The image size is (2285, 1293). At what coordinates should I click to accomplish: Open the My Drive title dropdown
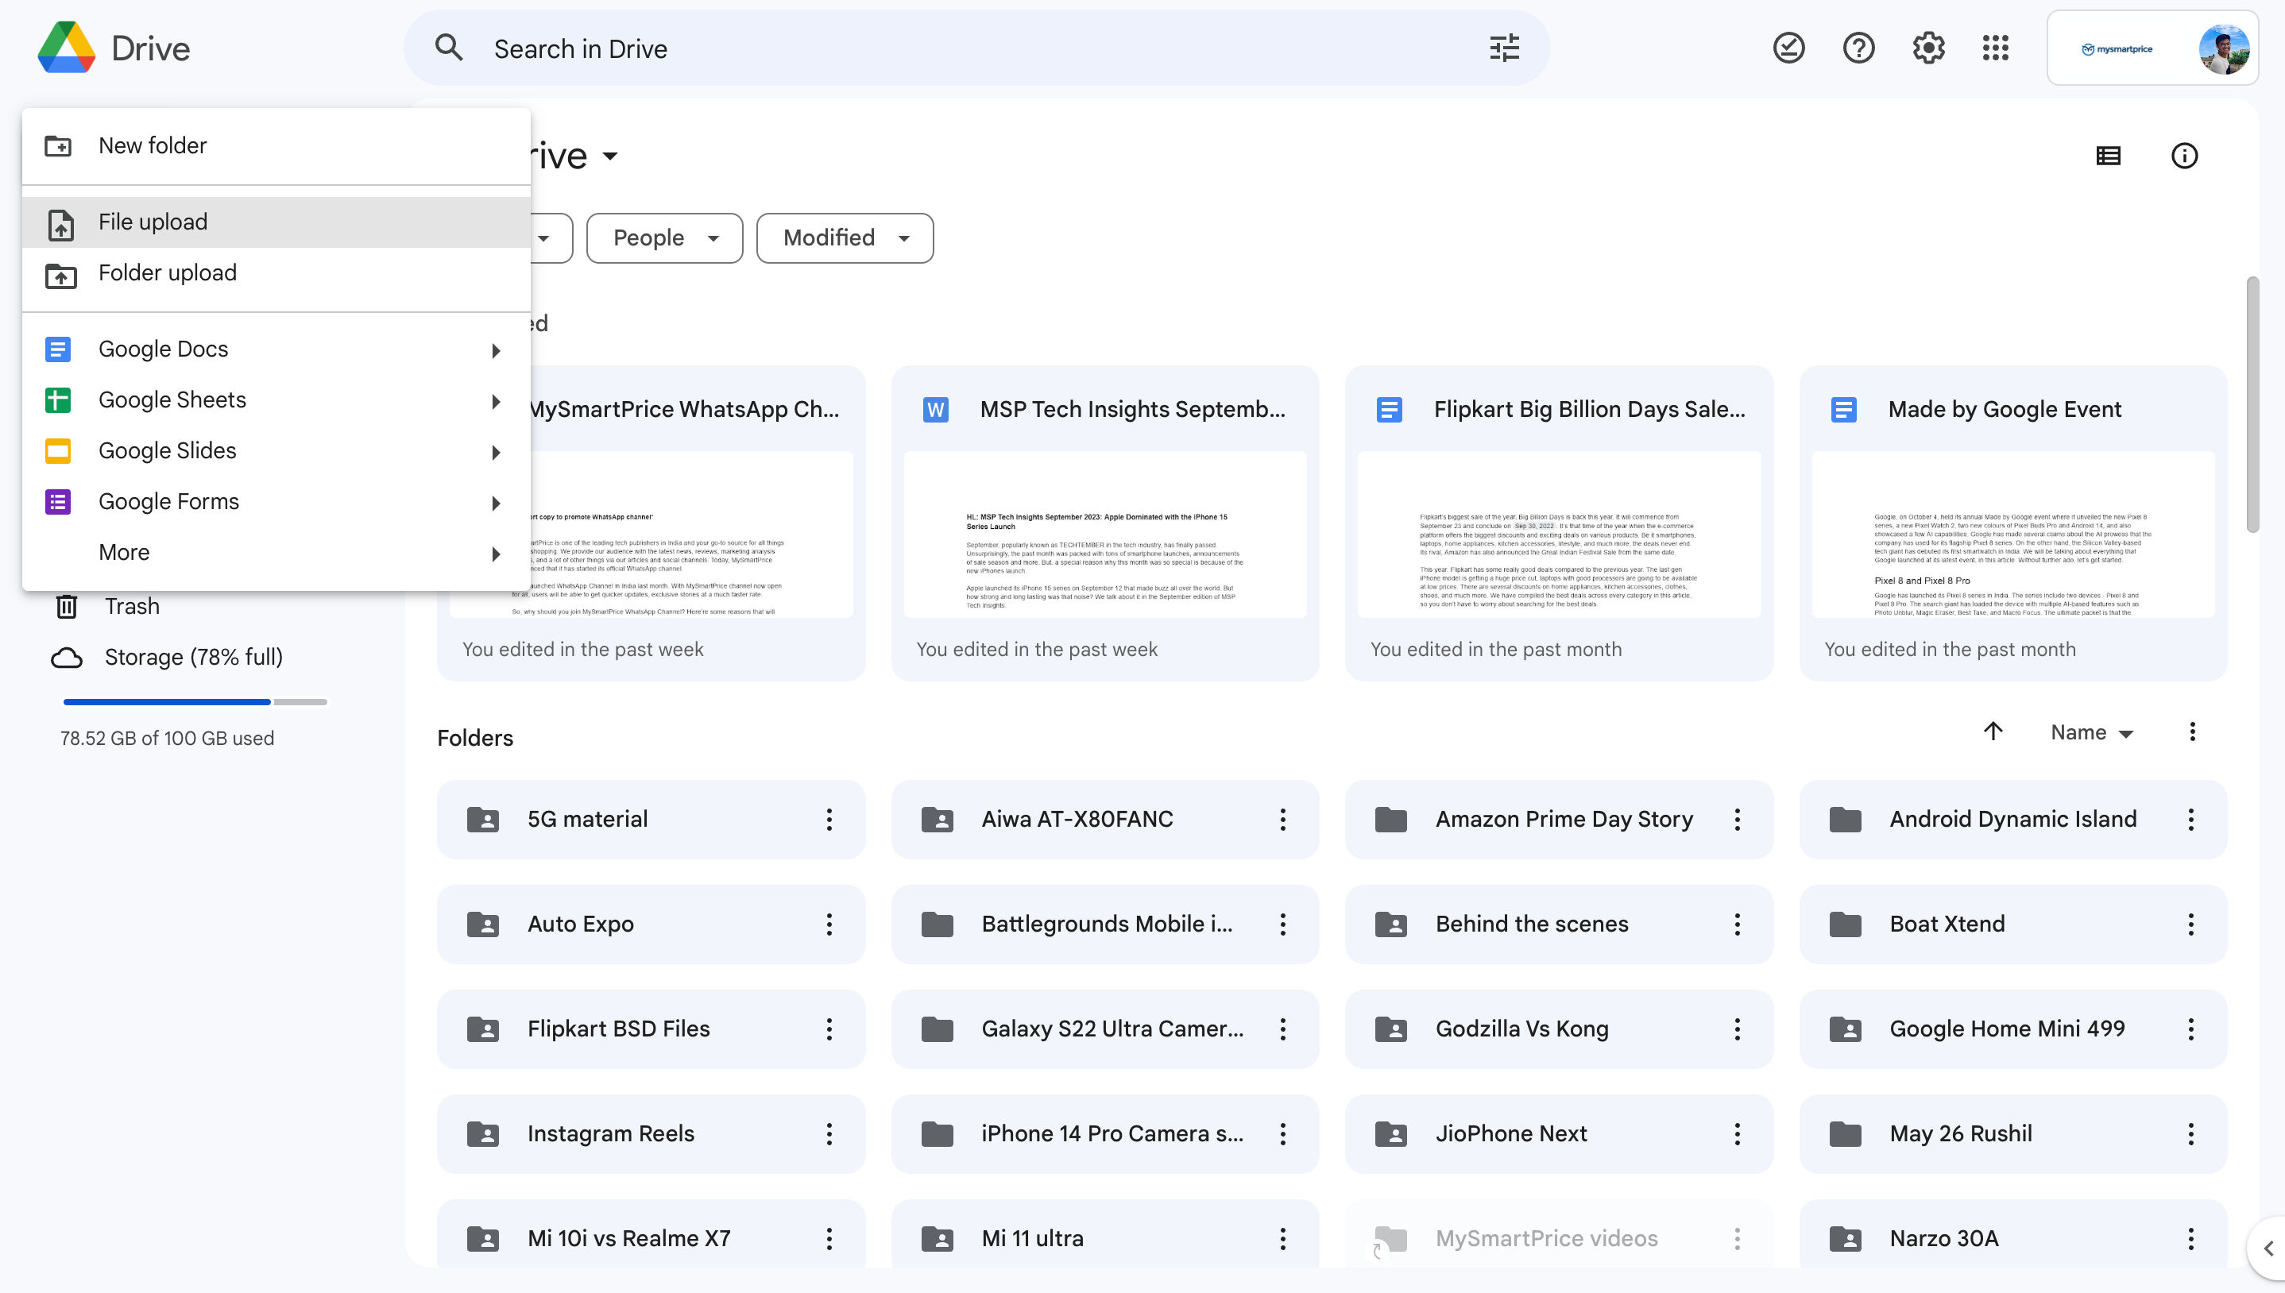[609, 156]
